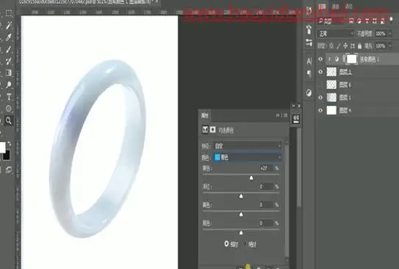Show the hidden 图层 6 layer
Image resolution: width=399 pixels, height=269 pixels.
tap(320, 85)
